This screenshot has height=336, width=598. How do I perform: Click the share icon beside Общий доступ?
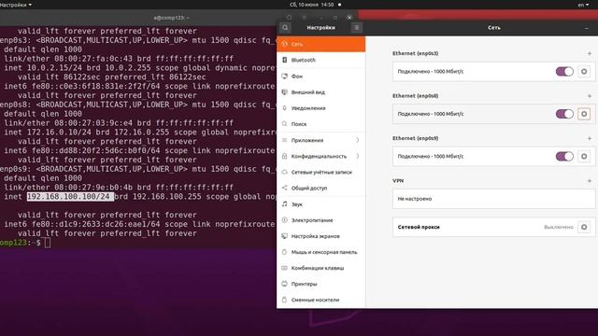[x=284, y=188]
